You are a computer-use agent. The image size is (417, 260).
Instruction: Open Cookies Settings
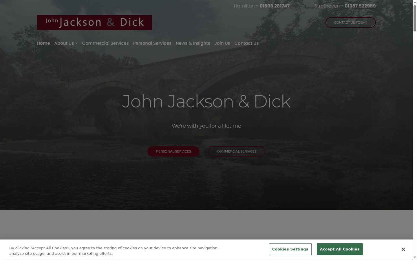click(290, 249)
